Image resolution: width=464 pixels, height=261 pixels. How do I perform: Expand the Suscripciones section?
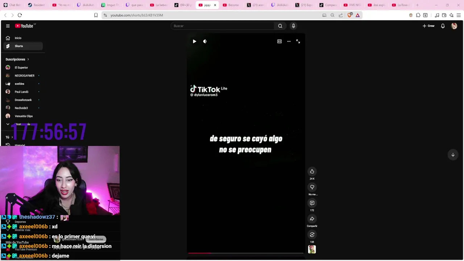pyautogui.click(x=17, y=59)
